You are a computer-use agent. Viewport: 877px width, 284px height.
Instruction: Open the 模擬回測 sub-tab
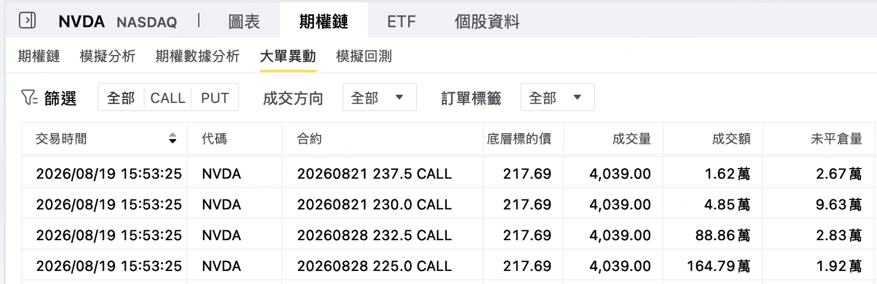(364, 57)
